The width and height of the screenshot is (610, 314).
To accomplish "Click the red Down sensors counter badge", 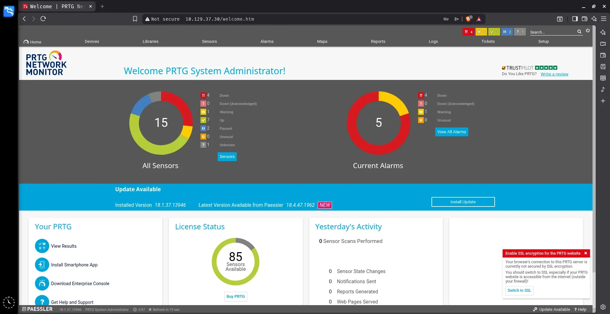I will (468, 32).
